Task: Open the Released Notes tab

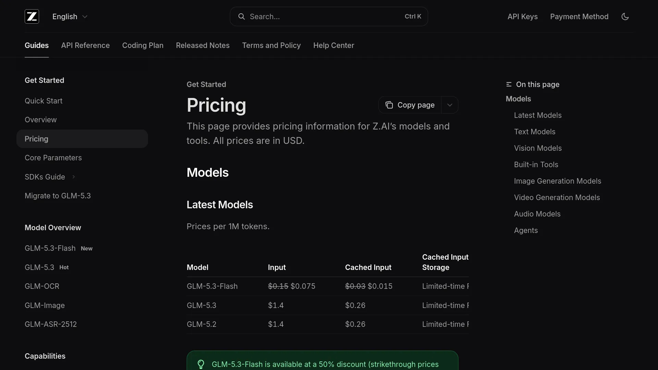Action: coord(203,45)
